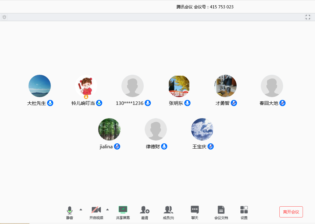Open the 成员(9) members list
Viewport: 315px width, 224px height.
[x=168, y=213]
